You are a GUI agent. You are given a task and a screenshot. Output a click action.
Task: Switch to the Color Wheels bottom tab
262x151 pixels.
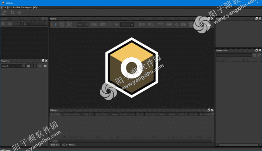(x=69, y=144)
